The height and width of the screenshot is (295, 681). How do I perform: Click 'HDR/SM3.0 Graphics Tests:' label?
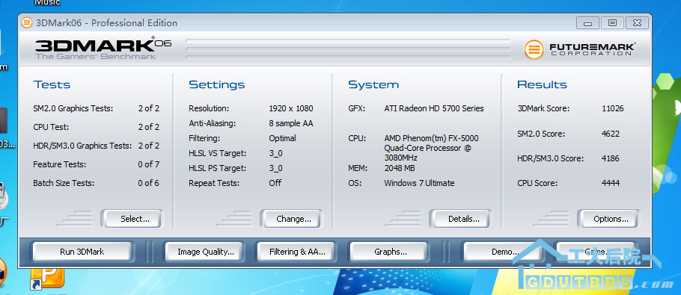82,146
